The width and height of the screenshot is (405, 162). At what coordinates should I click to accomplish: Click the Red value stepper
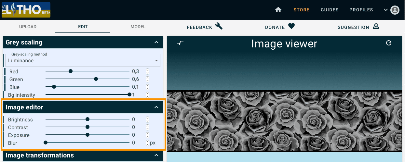147,71
